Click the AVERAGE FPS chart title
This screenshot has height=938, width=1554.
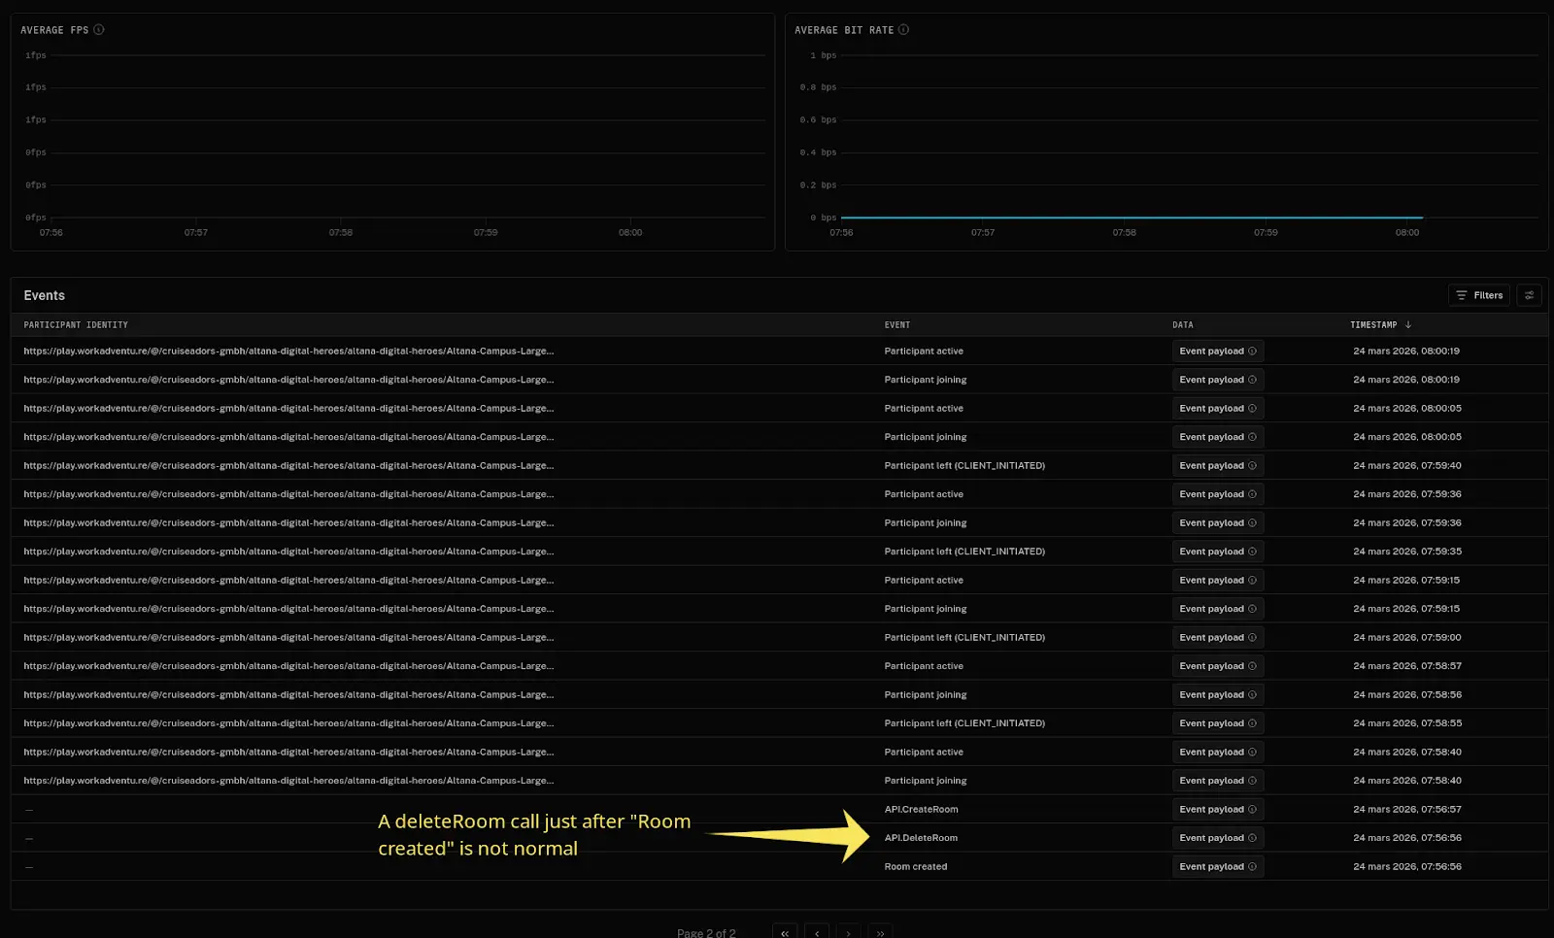point(54,30)
